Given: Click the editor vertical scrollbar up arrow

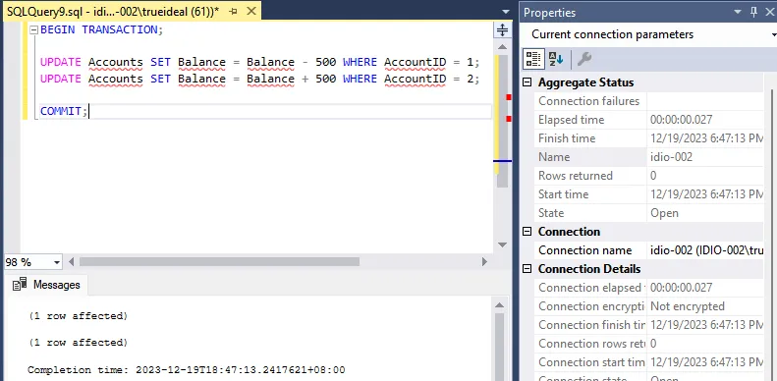Looking at the screenshot, I should (x=502, y=47).
